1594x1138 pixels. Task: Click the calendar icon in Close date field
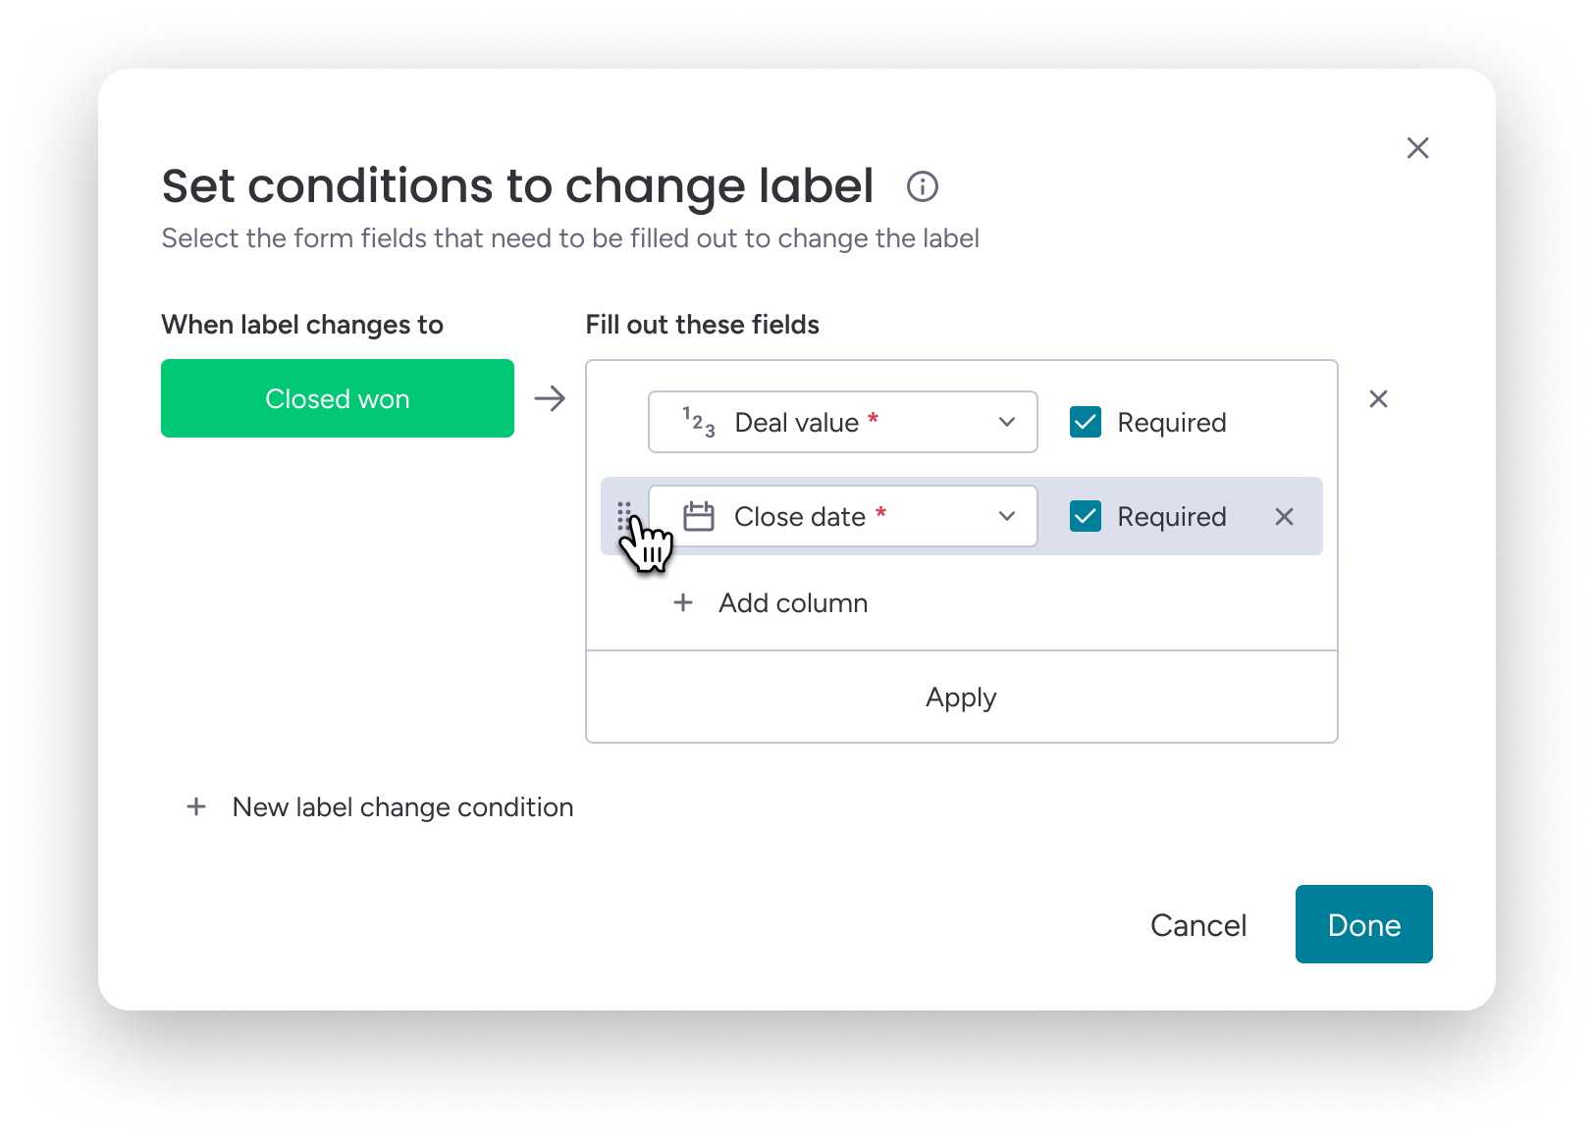(699, 517)
